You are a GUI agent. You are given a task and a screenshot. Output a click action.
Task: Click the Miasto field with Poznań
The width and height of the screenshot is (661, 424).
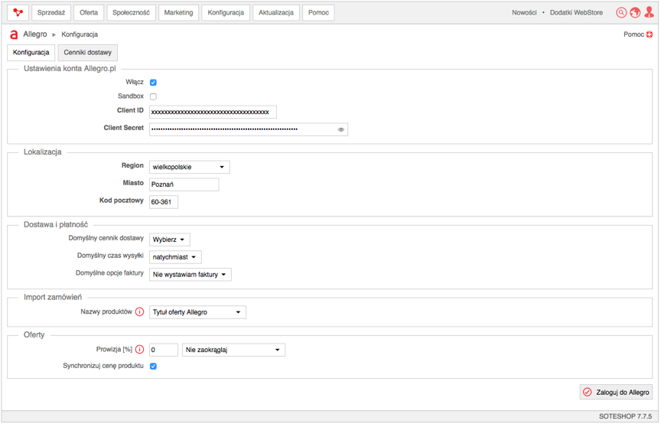click(184, 184)
